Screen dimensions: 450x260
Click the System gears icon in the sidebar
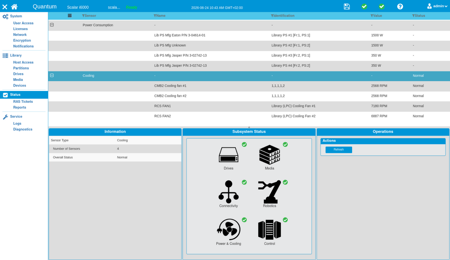(x=5, y=16)
